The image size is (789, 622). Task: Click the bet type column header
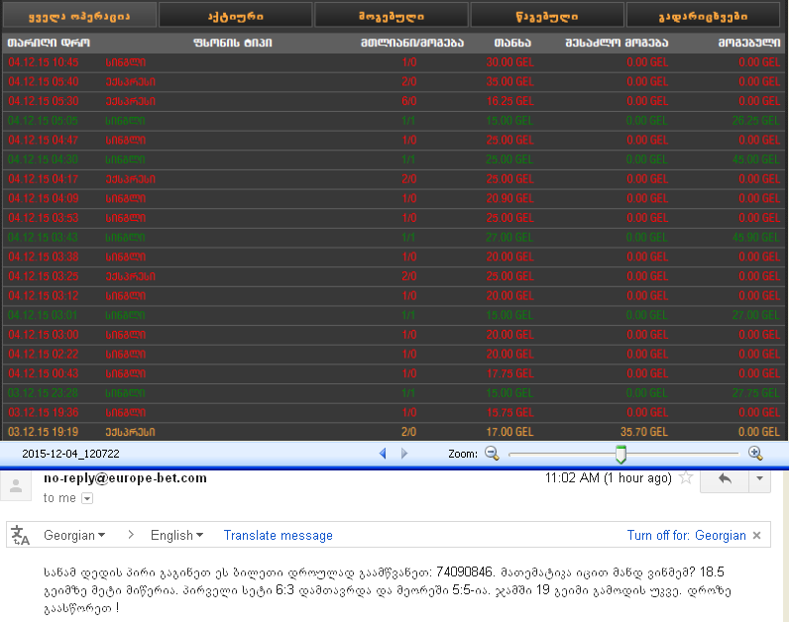point(233,43)
